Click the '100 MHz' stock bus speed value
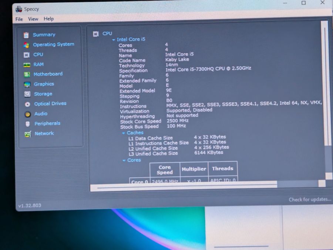The width and height of the screenshot is (333, 250). pos(176,126)
